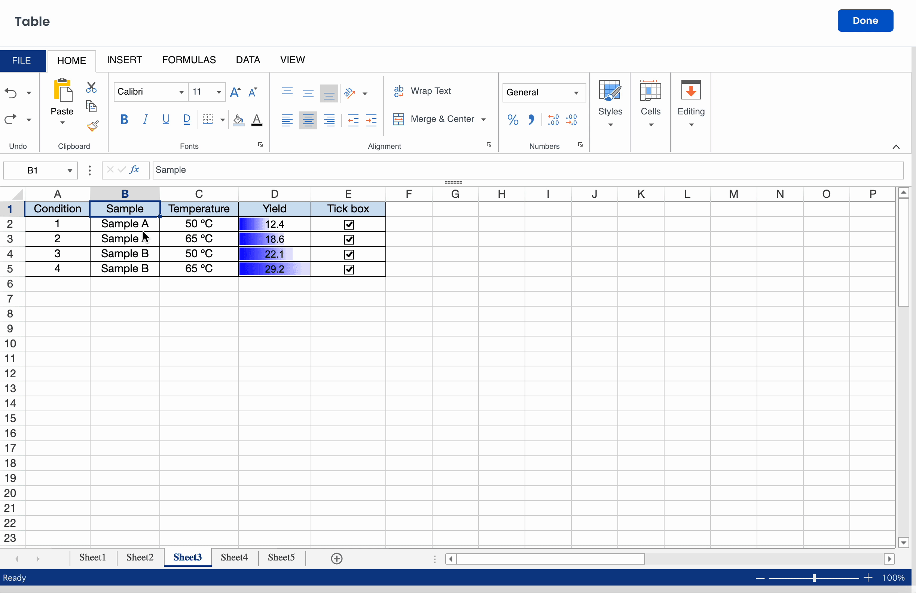Uncheck the tick box in row 2
The height and width of the screenshot is (593, 916).
pos(349,225)
